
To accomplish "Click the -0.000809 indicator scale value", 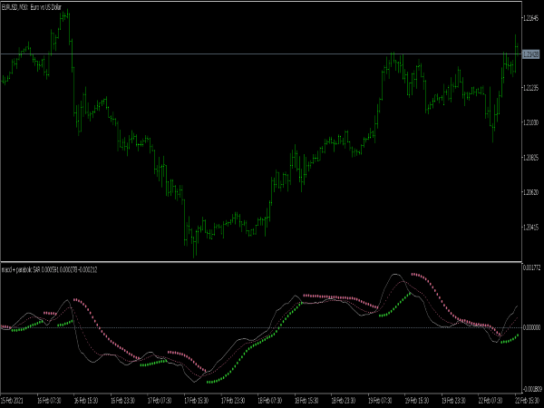I will pos(532,389).
